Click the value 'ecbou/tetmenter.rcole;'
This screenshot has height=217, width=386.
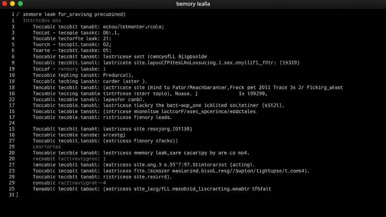coord(133,27)
